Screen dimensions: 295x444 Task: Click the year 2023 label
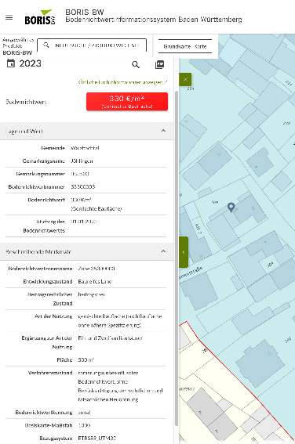click(x=31, y=63)
